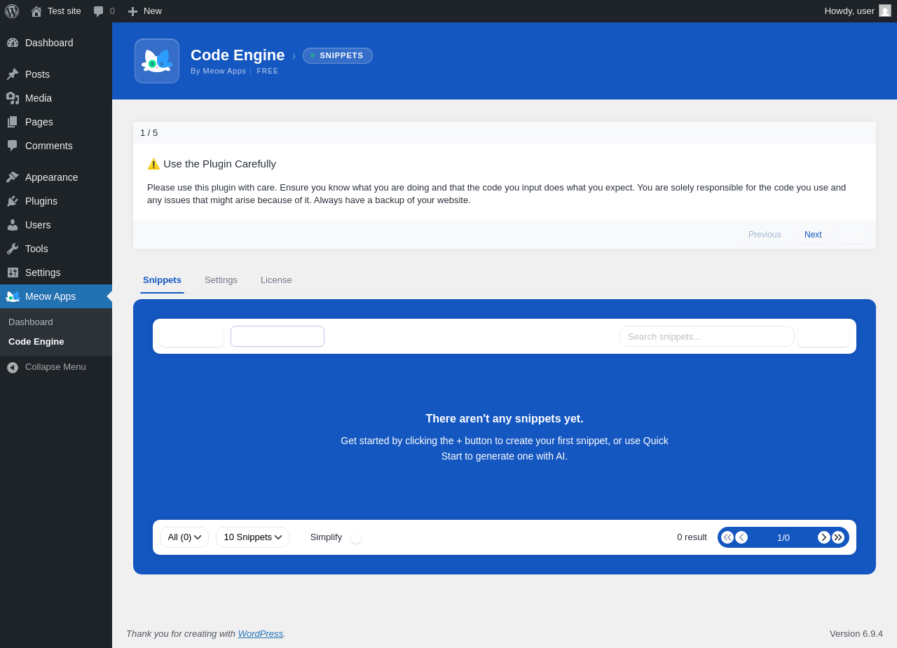This screenshot has width=897, height=648.
Task: Click the Previous notice button
Action: pyautogui.click(x=765, y=235)
